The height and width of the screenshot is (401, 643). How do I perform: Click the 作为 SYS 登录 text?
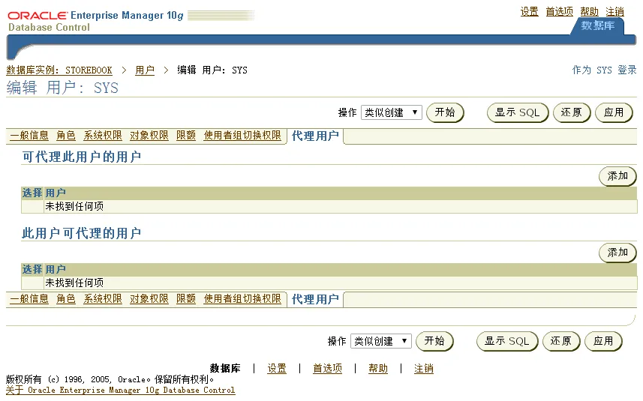click(x=604, y=70)
